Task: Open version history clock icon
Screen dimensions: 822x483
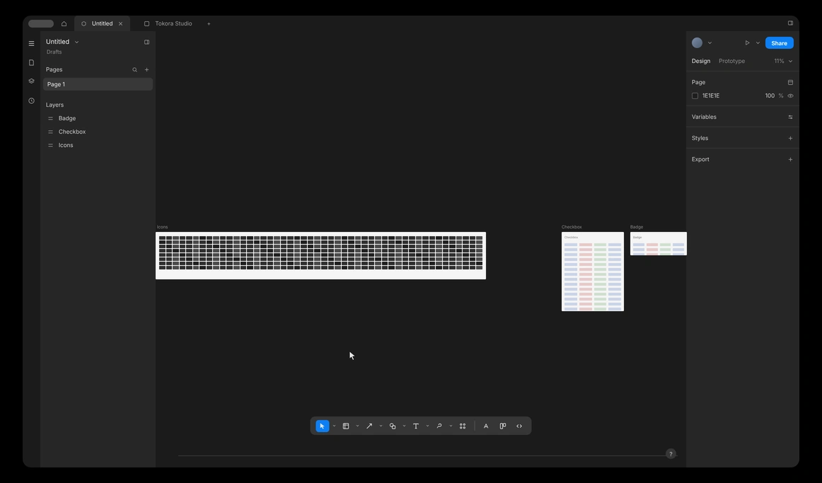Action: (x=31, y=100)
